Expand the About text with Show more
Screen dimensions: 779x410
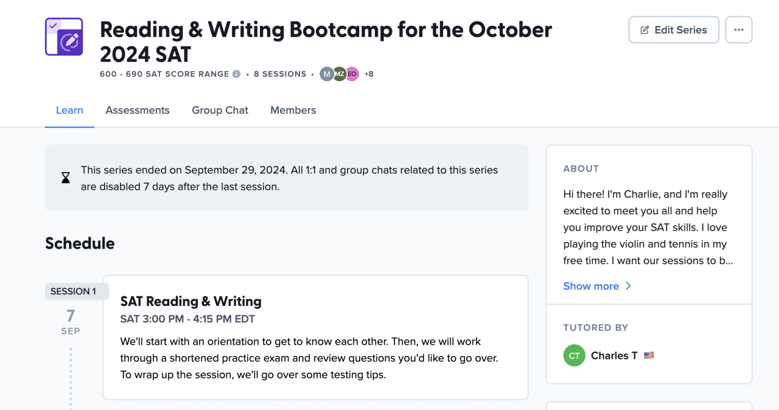point(591,286)
